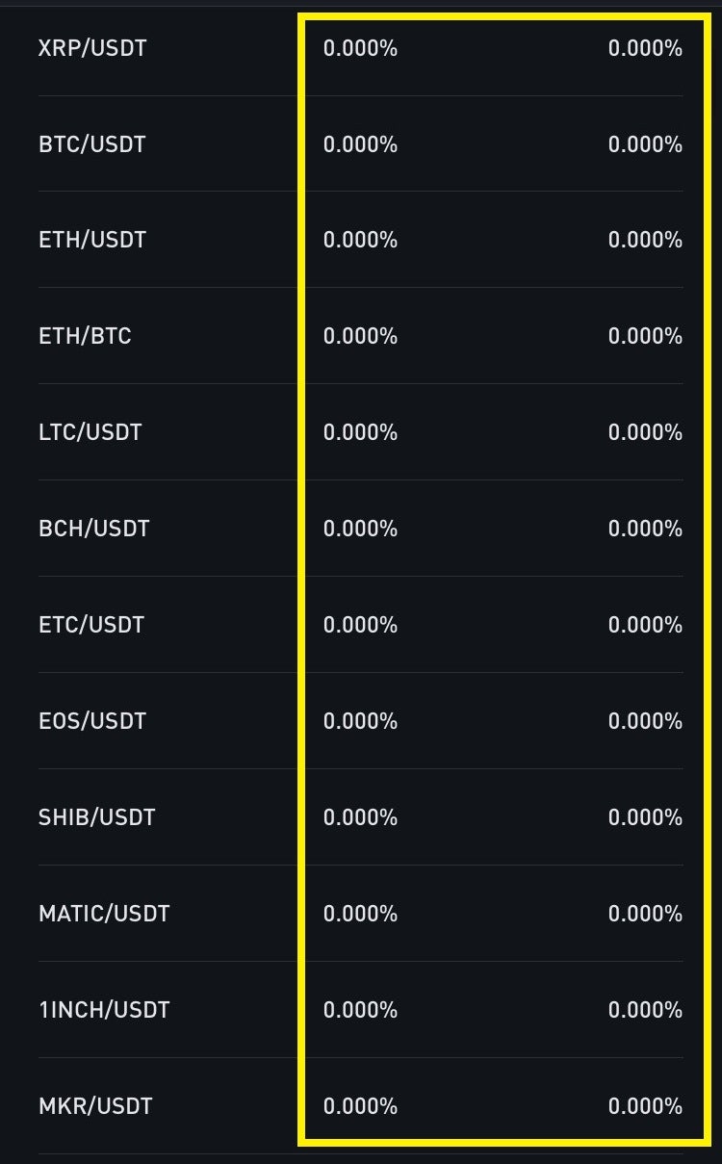This screenshot has height=1164, width=722.
Task: Choose the MATIC/USDT pair
Action: tap(104, 914)
